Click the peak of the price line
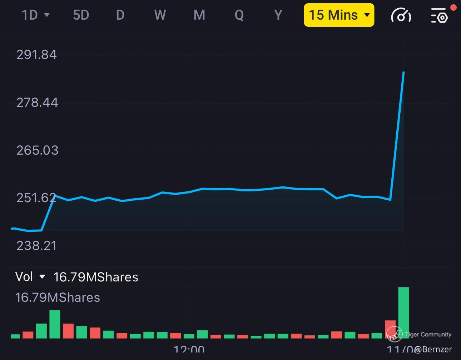 [403, 72]
